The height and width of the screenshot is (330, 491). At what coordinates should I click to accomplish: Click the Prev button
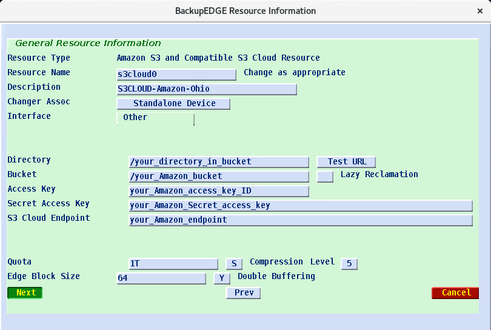point(243,293)
